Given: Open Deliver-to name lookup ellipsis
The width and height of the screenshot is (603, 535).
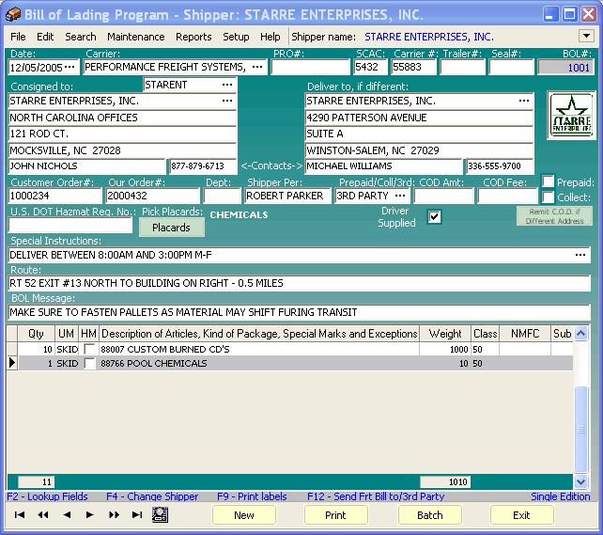Looking at the screenshot, I should coord(524,101).
